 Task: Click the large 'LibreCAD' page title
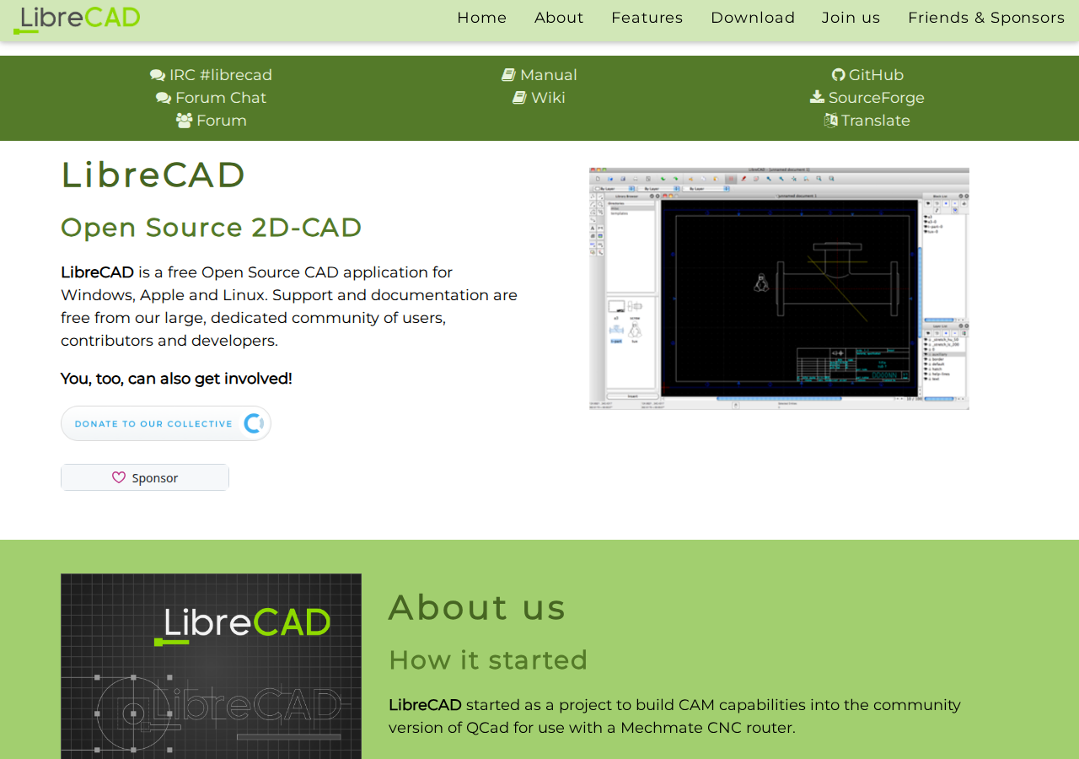pos(153,175)
